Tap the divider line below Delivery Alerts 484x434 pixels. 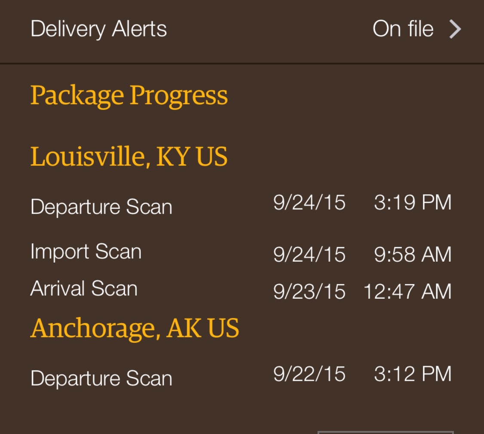point(242,64)
